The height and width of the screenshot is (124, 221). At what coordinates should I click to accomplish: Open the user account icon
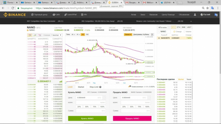tap(195, 15)
